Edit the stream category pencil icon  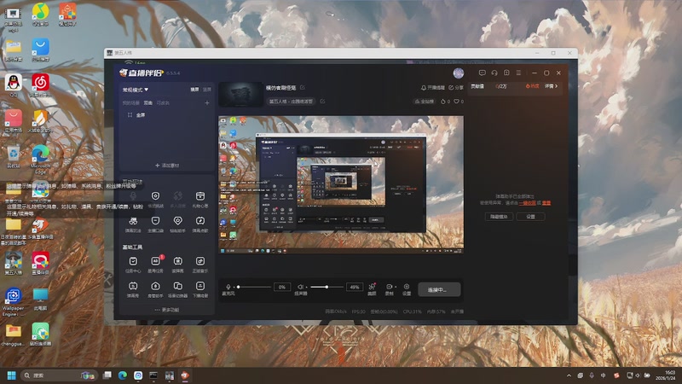click(322, 101)
